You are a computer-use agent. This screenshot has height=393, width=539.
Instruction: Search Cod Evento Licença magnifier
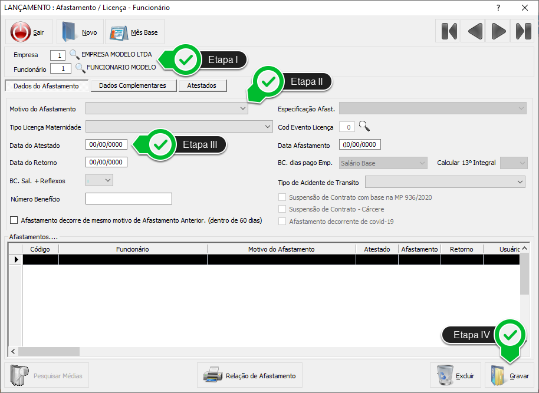point(364,127)
